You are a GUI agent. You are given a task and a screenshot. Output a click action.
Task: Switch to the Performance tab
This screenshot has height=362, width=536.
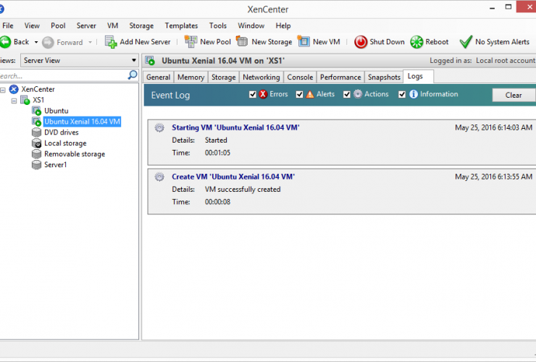340,77
